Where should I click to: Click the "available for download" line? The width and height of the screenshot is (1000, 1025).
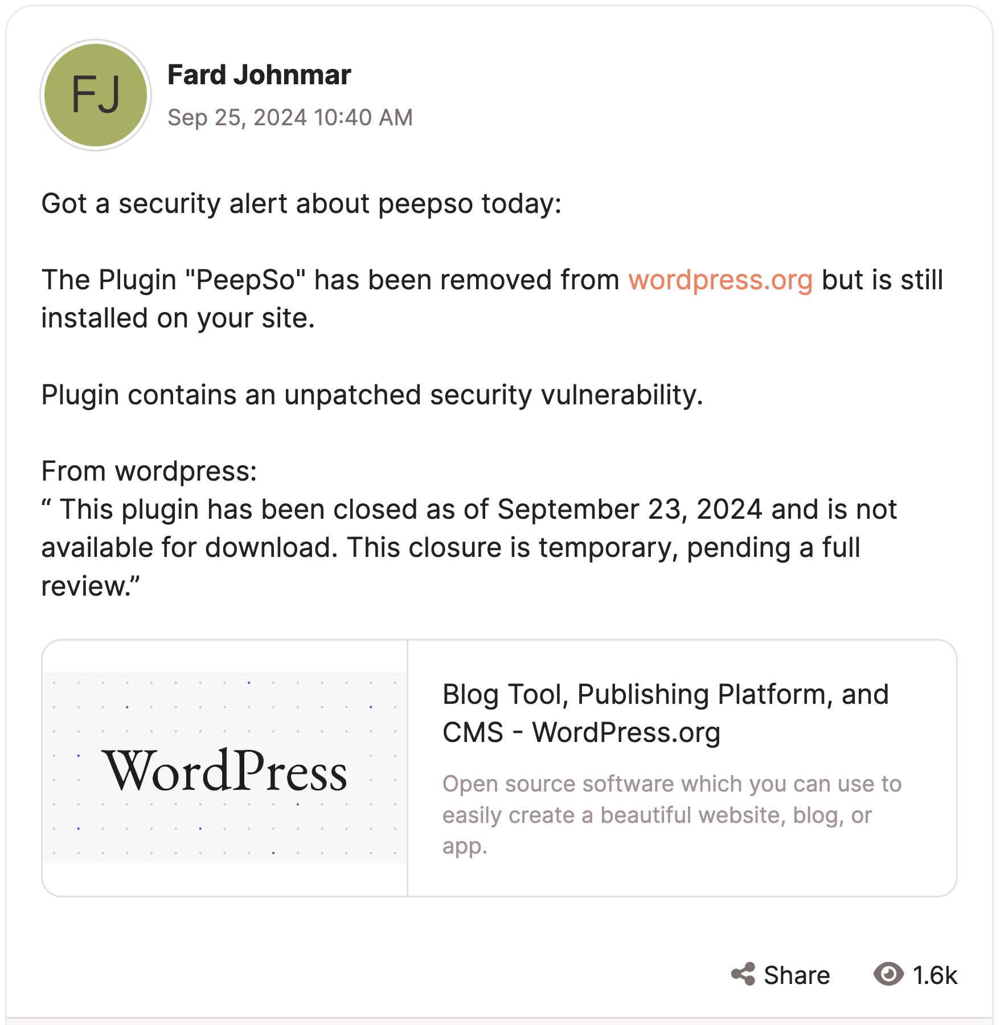coord(450,548)
